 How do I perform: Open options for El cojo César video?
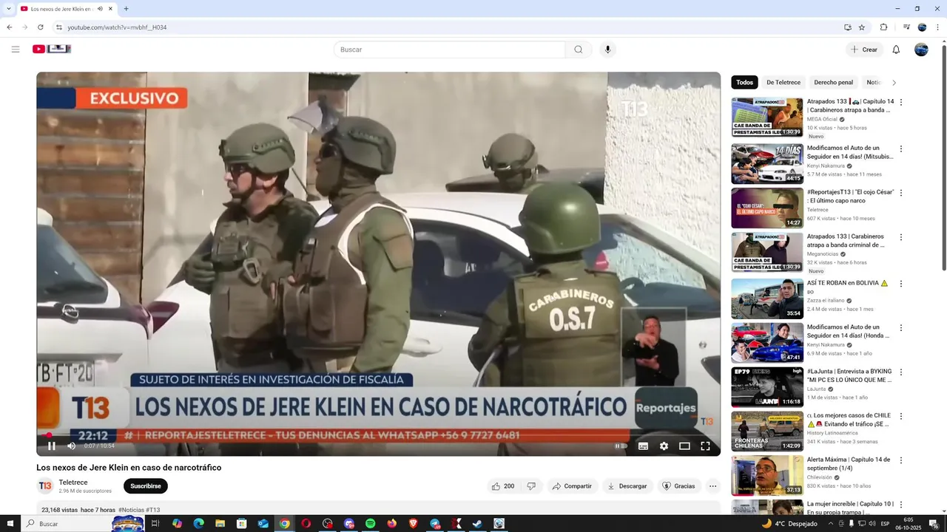[x=901, y=193]
